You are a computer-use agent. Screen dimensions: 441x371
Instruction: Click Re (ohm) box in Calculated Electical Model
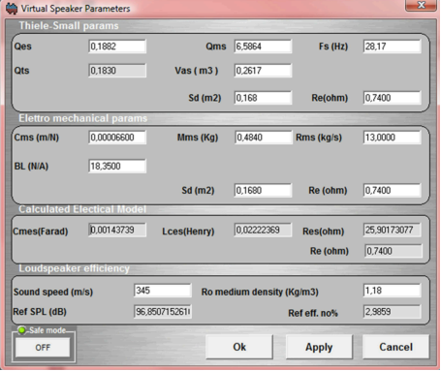(394, 251)
